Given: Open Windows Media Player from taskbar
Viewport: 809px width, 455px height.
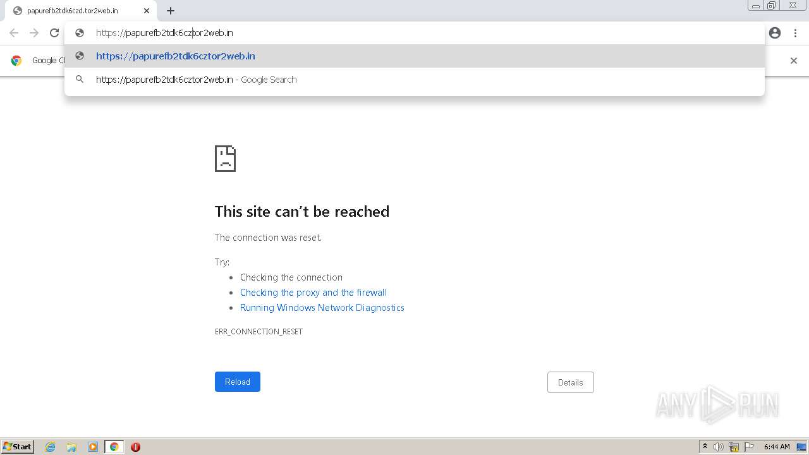Looking at the screenshot, I should tap(93, 447).
